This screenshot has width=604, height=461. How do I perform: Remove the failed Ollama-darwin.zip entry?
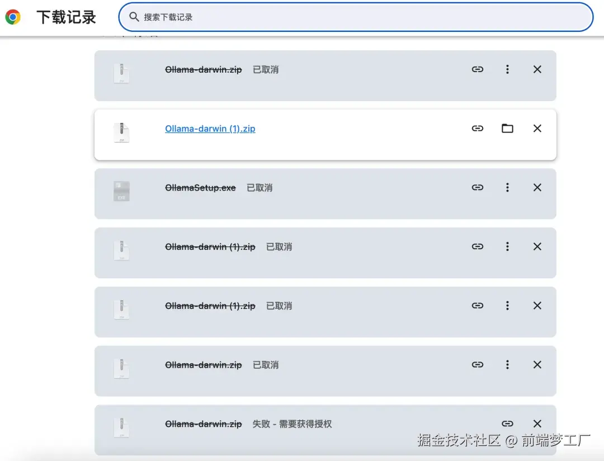coord(537,424)
